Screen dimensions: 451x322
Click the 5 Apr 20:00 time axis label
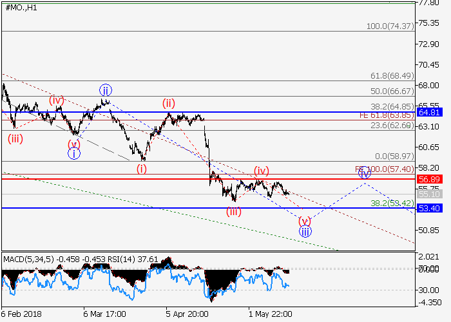[187, 315]
